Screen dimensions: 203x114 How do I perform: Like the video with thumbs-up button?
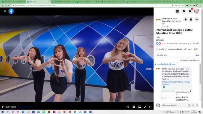tap(160, 49)
